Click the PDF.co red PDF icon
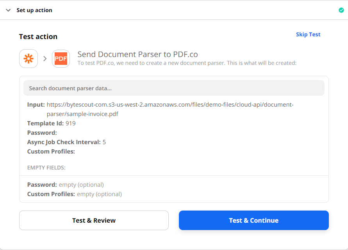This screenshot has height=250, width=348. (x=61, y=58)
